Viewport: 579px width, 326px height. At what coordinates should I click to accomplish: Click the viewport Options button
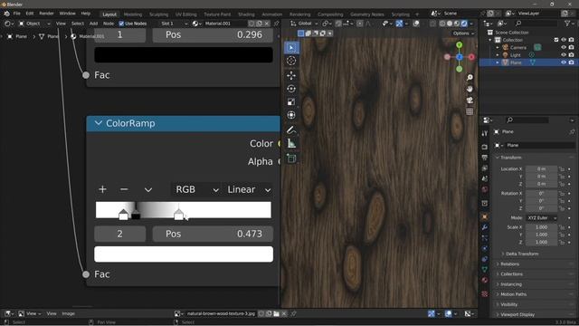coord(463,34)
